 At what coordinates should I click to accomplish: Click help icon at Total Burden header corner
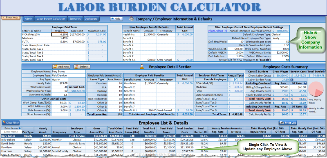(x=324, y=71)
